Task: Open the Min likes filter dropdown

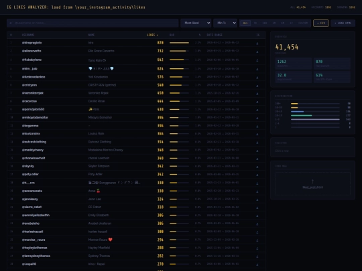Action: tap(225, 23)
